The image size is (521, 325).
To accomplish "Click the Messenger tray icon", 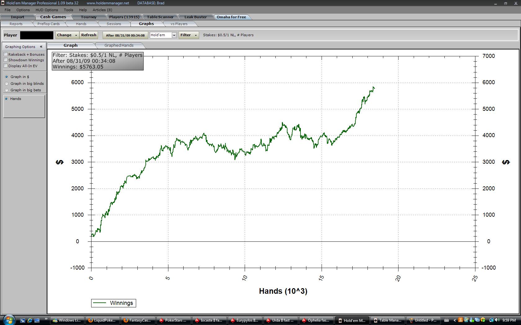I will 472,320.
